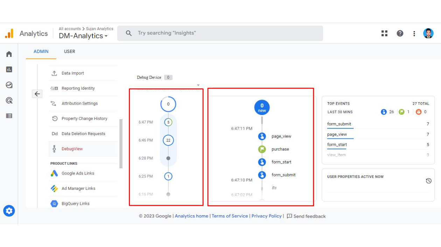Click the 'Try searching Insights' search field
This screenshot has height=247, width=441.
[x=220, y=33]
